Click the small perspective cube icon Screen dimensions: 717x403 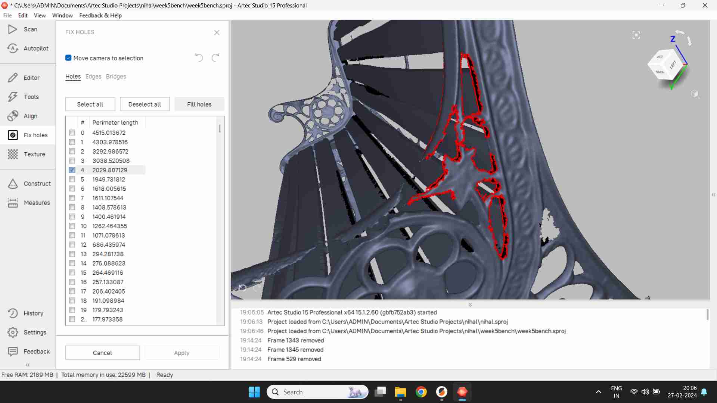[x=695, y=94]
